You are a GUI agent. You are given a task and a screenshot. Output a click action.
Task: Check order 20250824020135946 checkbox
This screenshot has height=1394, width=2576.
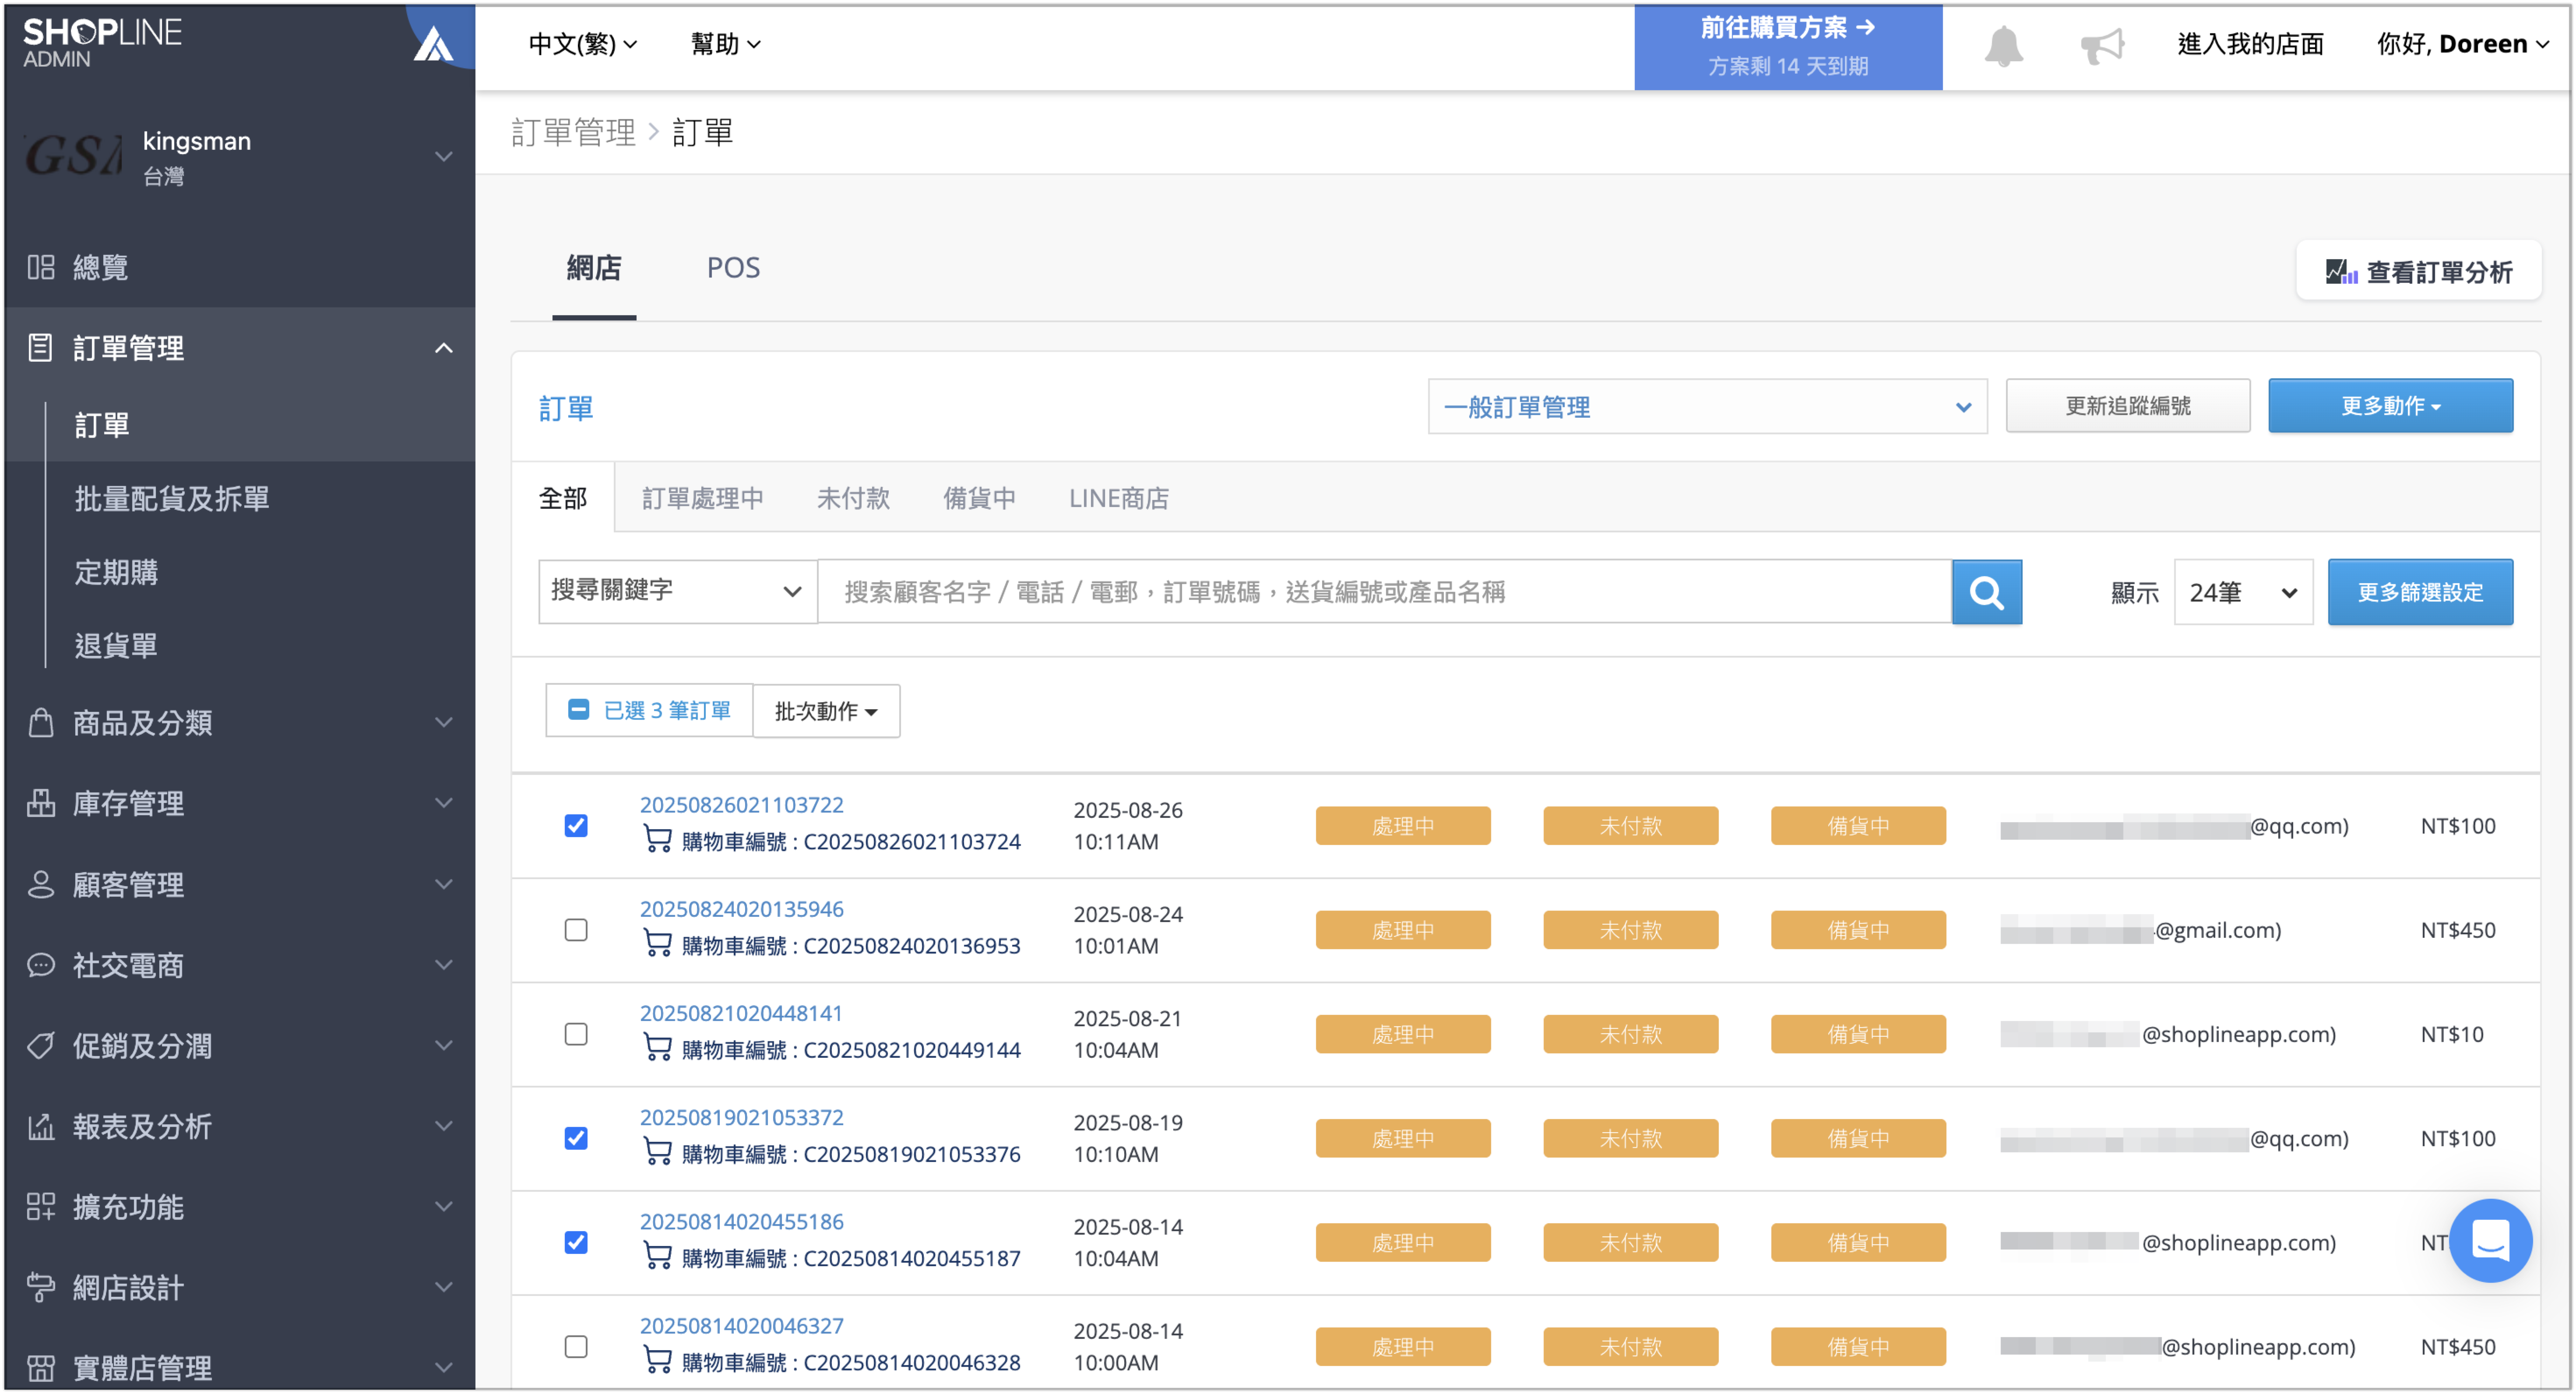(x=576, y=929)
